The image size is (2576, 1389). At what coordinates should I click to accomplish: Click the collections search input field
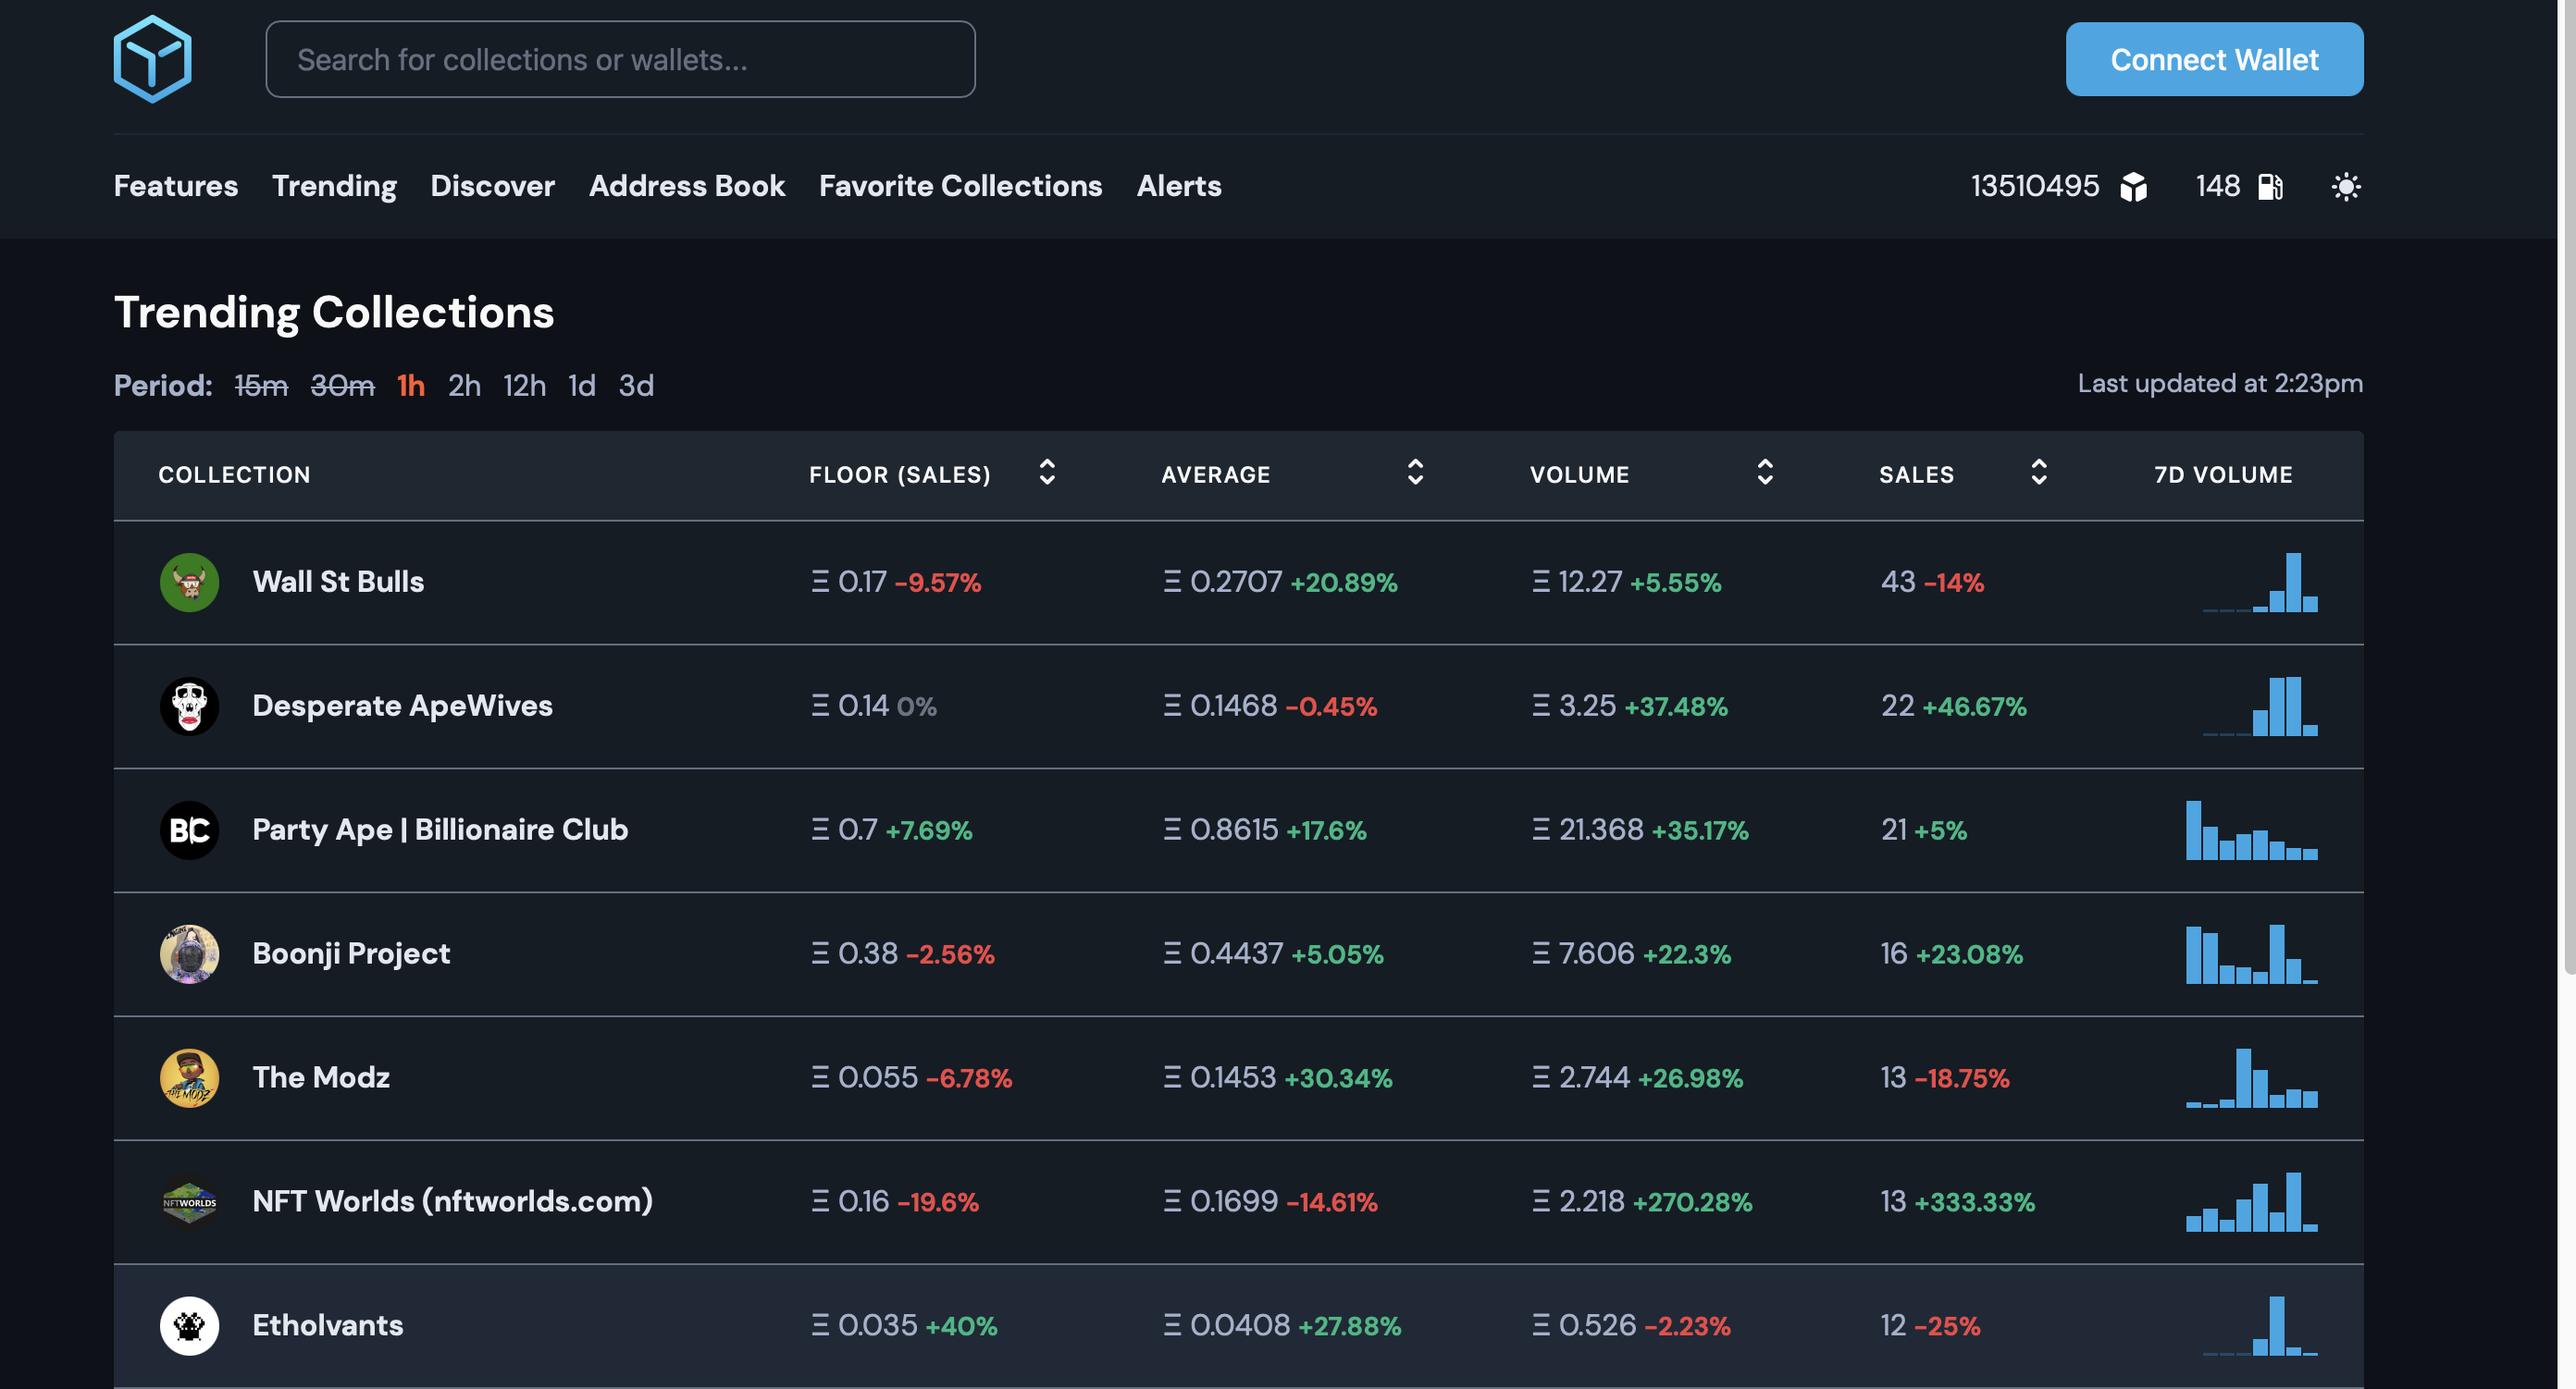pyautogui.click(x=620, y=59)
